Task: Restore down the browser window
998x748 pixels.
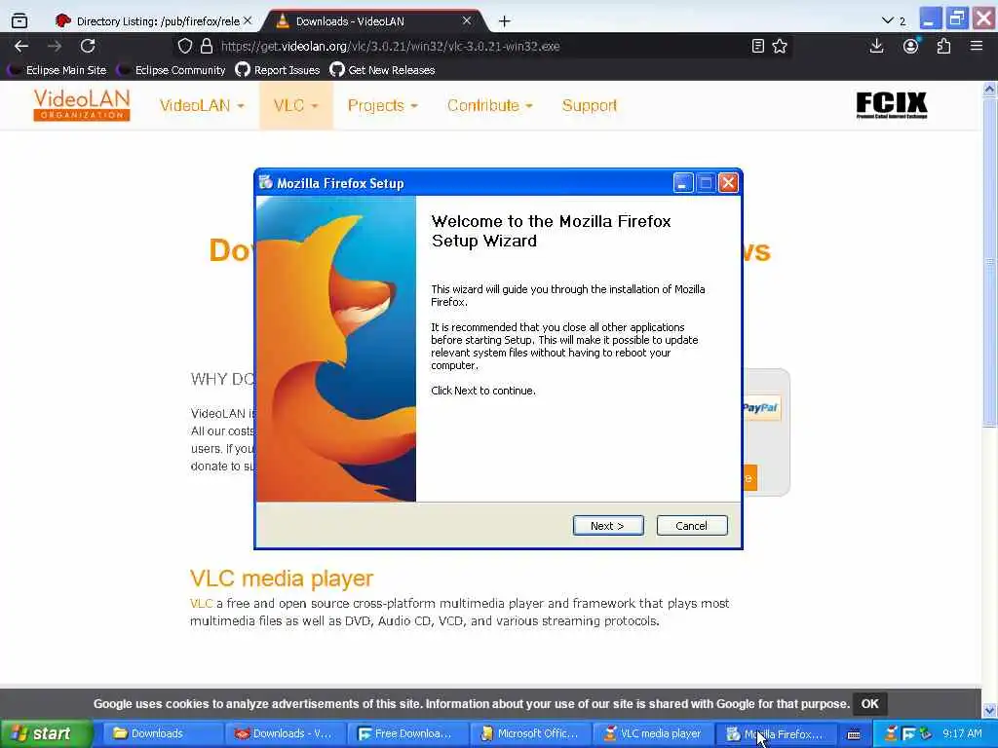Action: point(957,19)
